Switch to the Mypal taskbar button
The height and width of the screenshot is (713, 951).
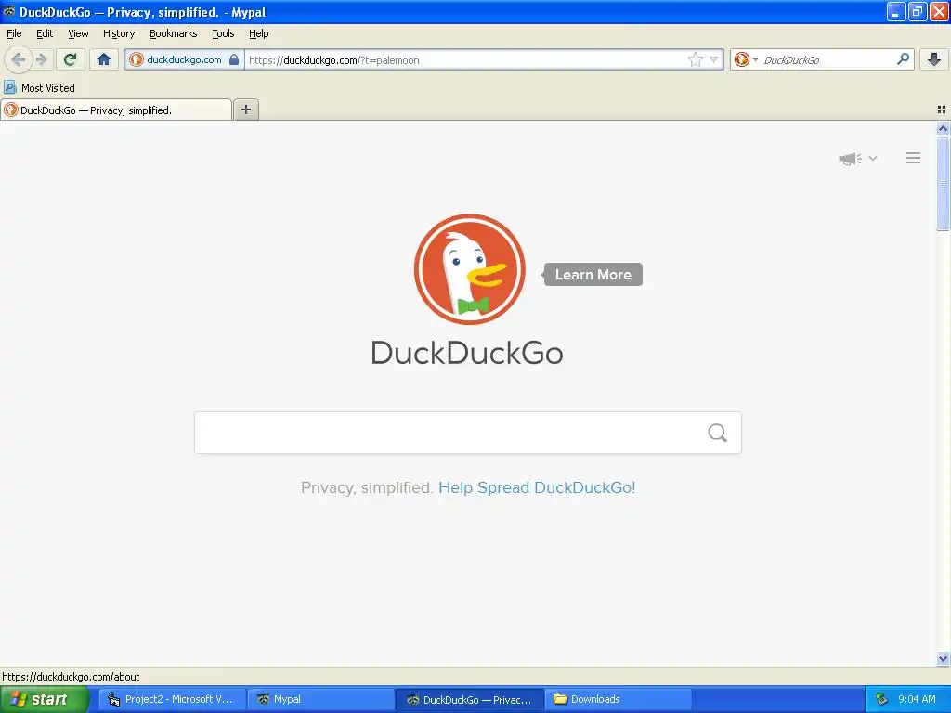pos(320,699)
